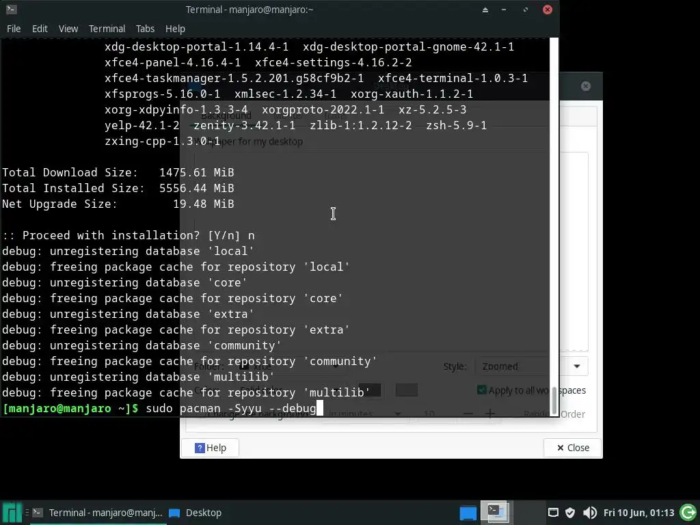The height and width of the screenshot is (525, 700).
Task: Click "freeing package cache for repository 'core'" line
Action: (x=196, y=298)
